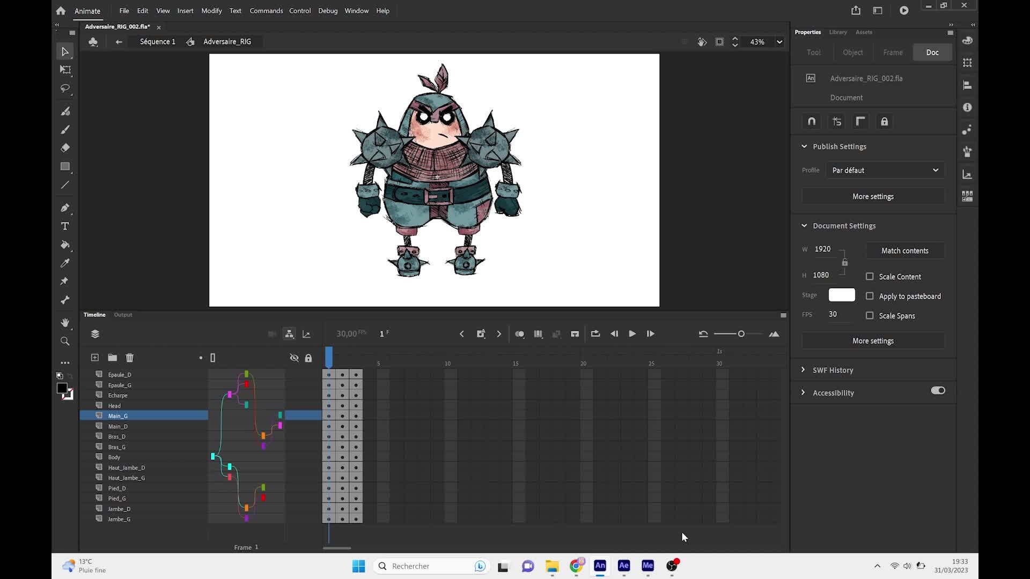Screen dimensions: 1030x579
Task: Choose the Eyedropper tool
Action: pos(65,263)
